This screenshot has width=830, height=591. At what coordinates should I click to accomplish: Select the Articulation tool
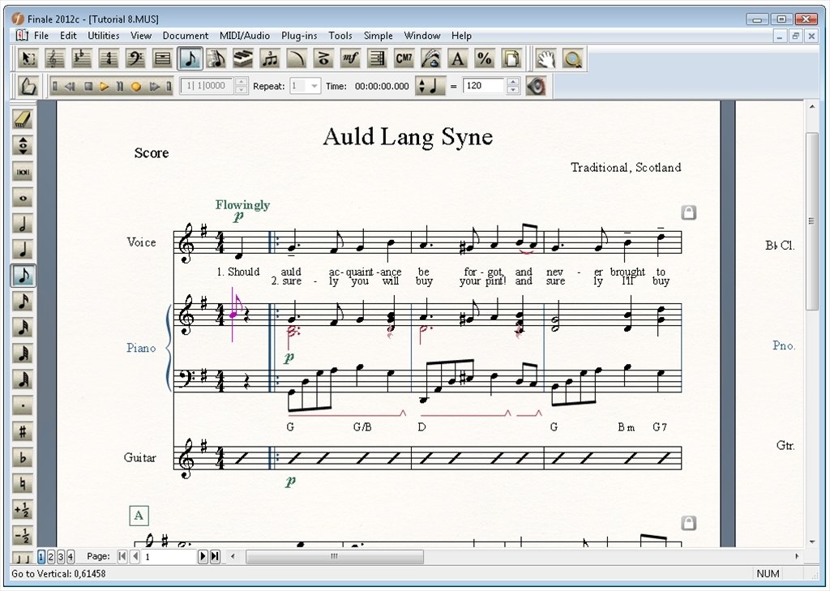(323, 58)
